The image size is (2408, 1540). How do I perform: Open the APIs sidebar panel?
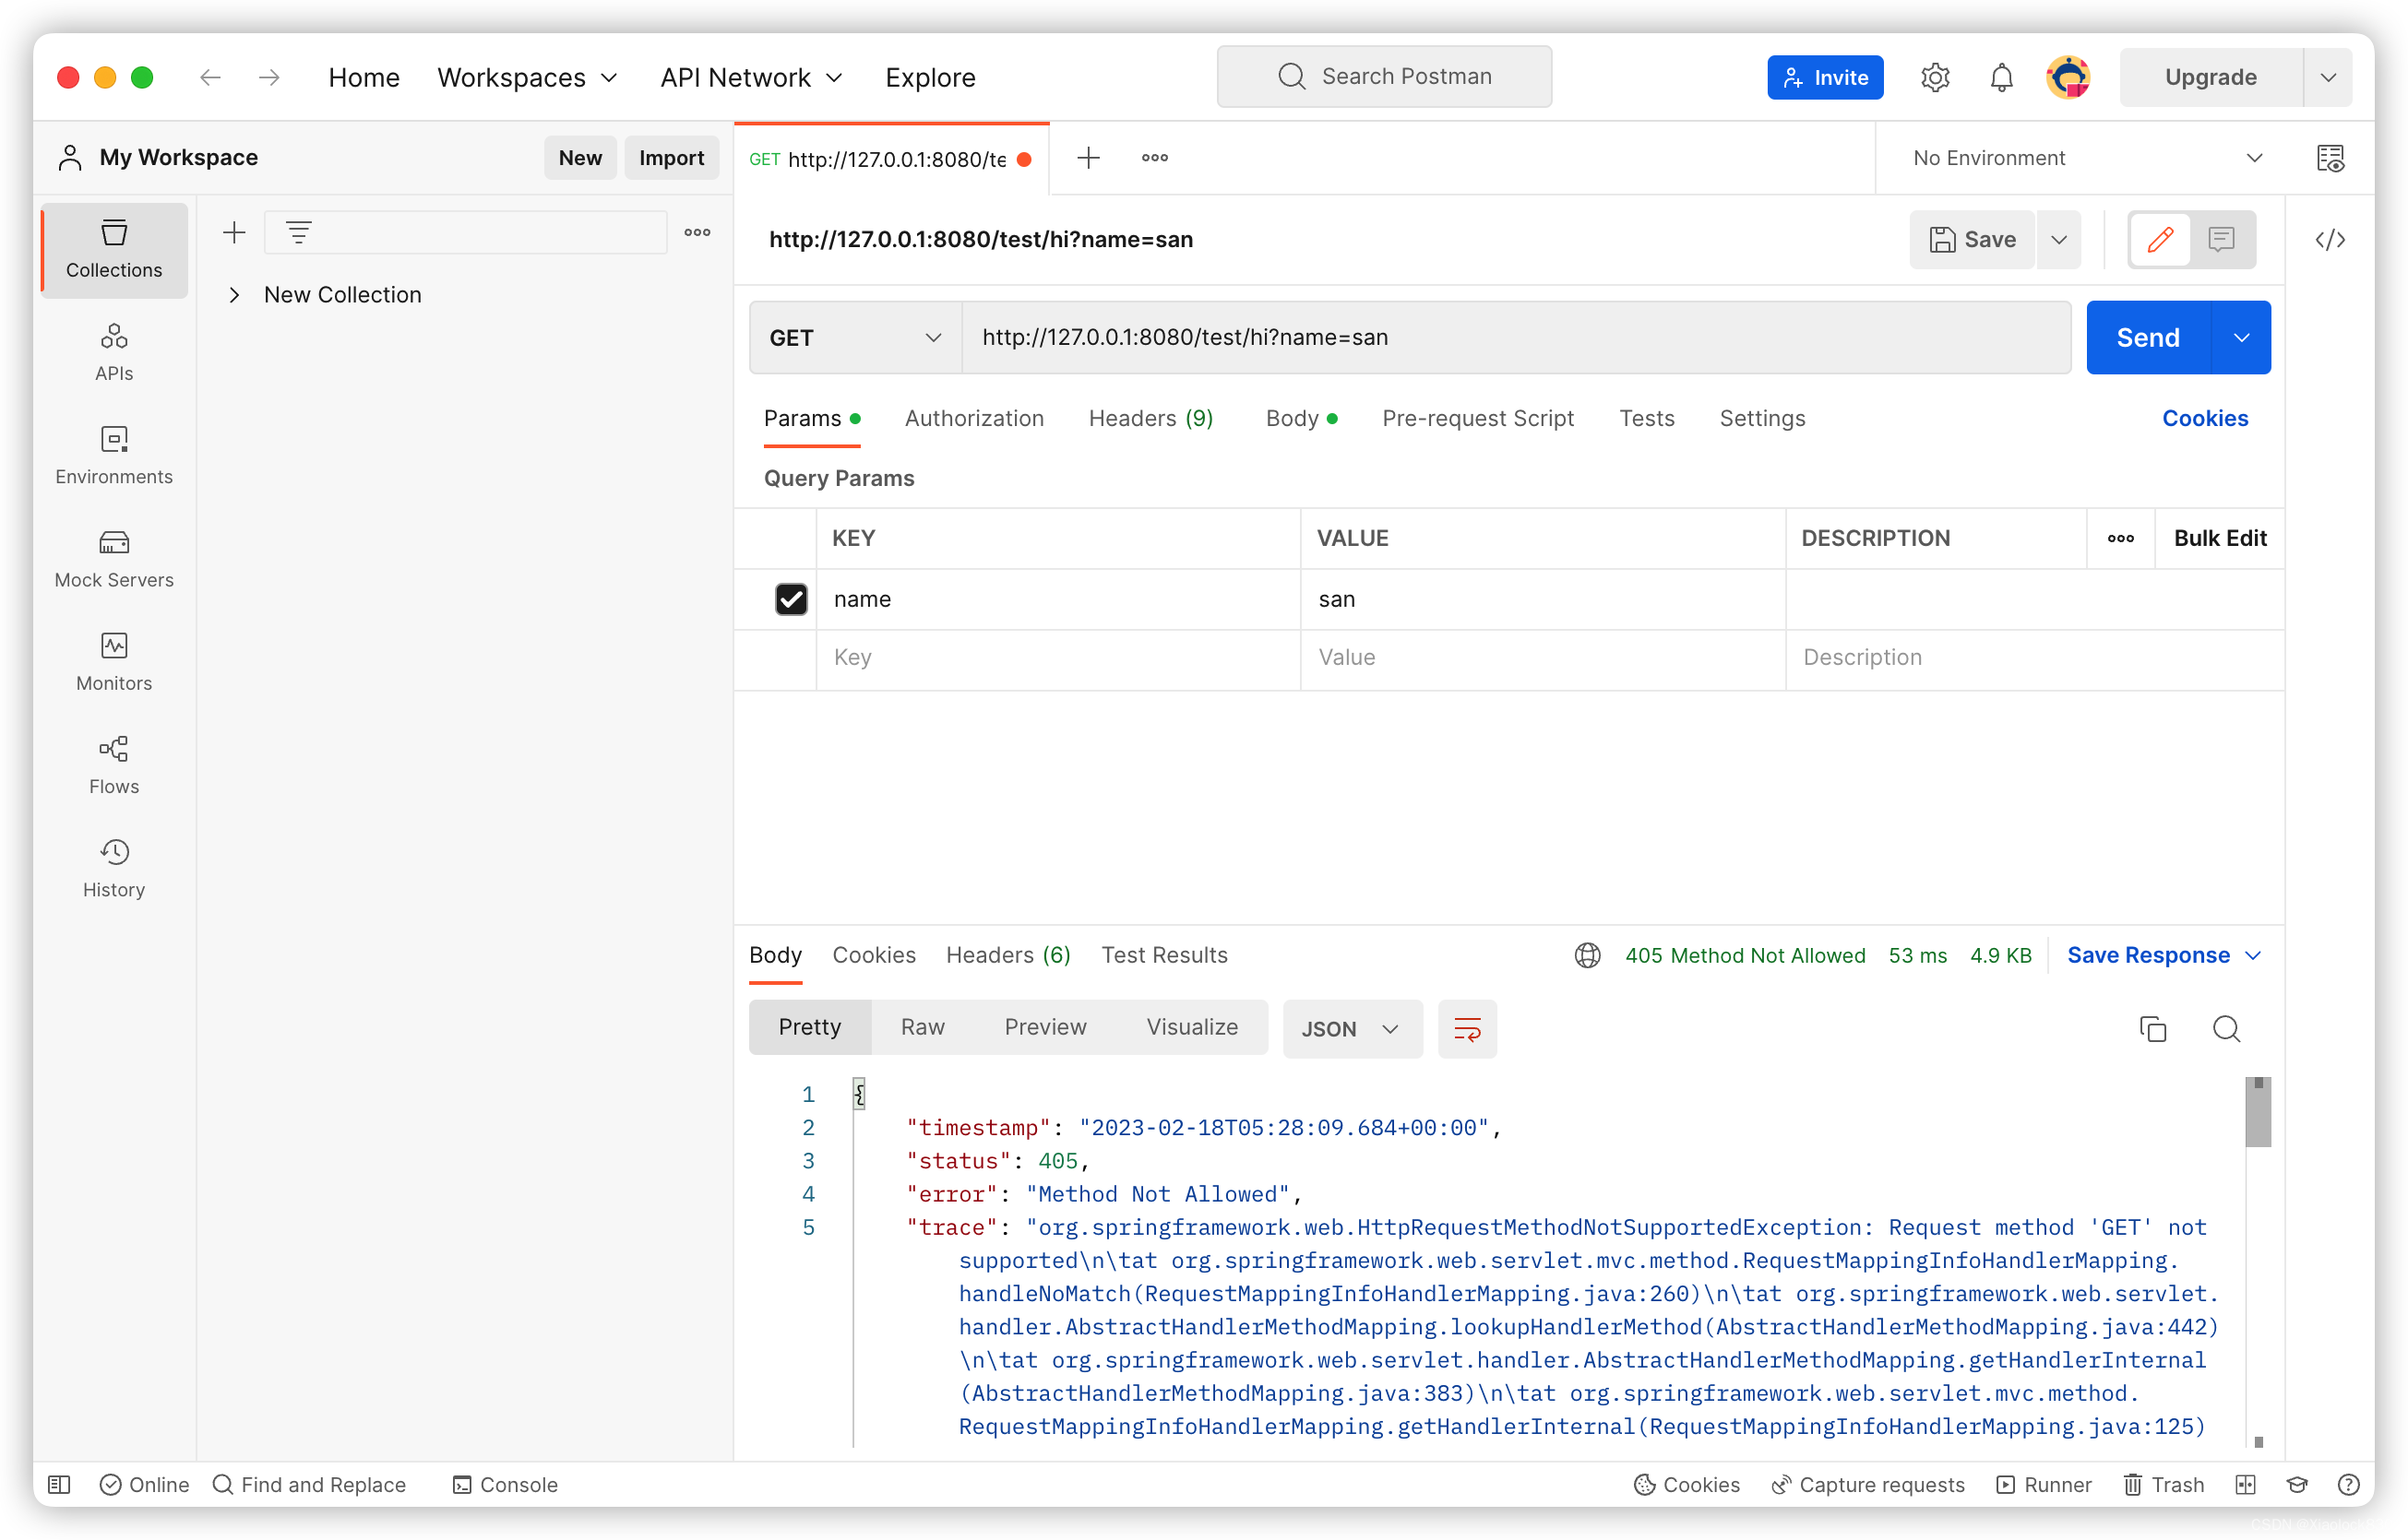(114, 352)
